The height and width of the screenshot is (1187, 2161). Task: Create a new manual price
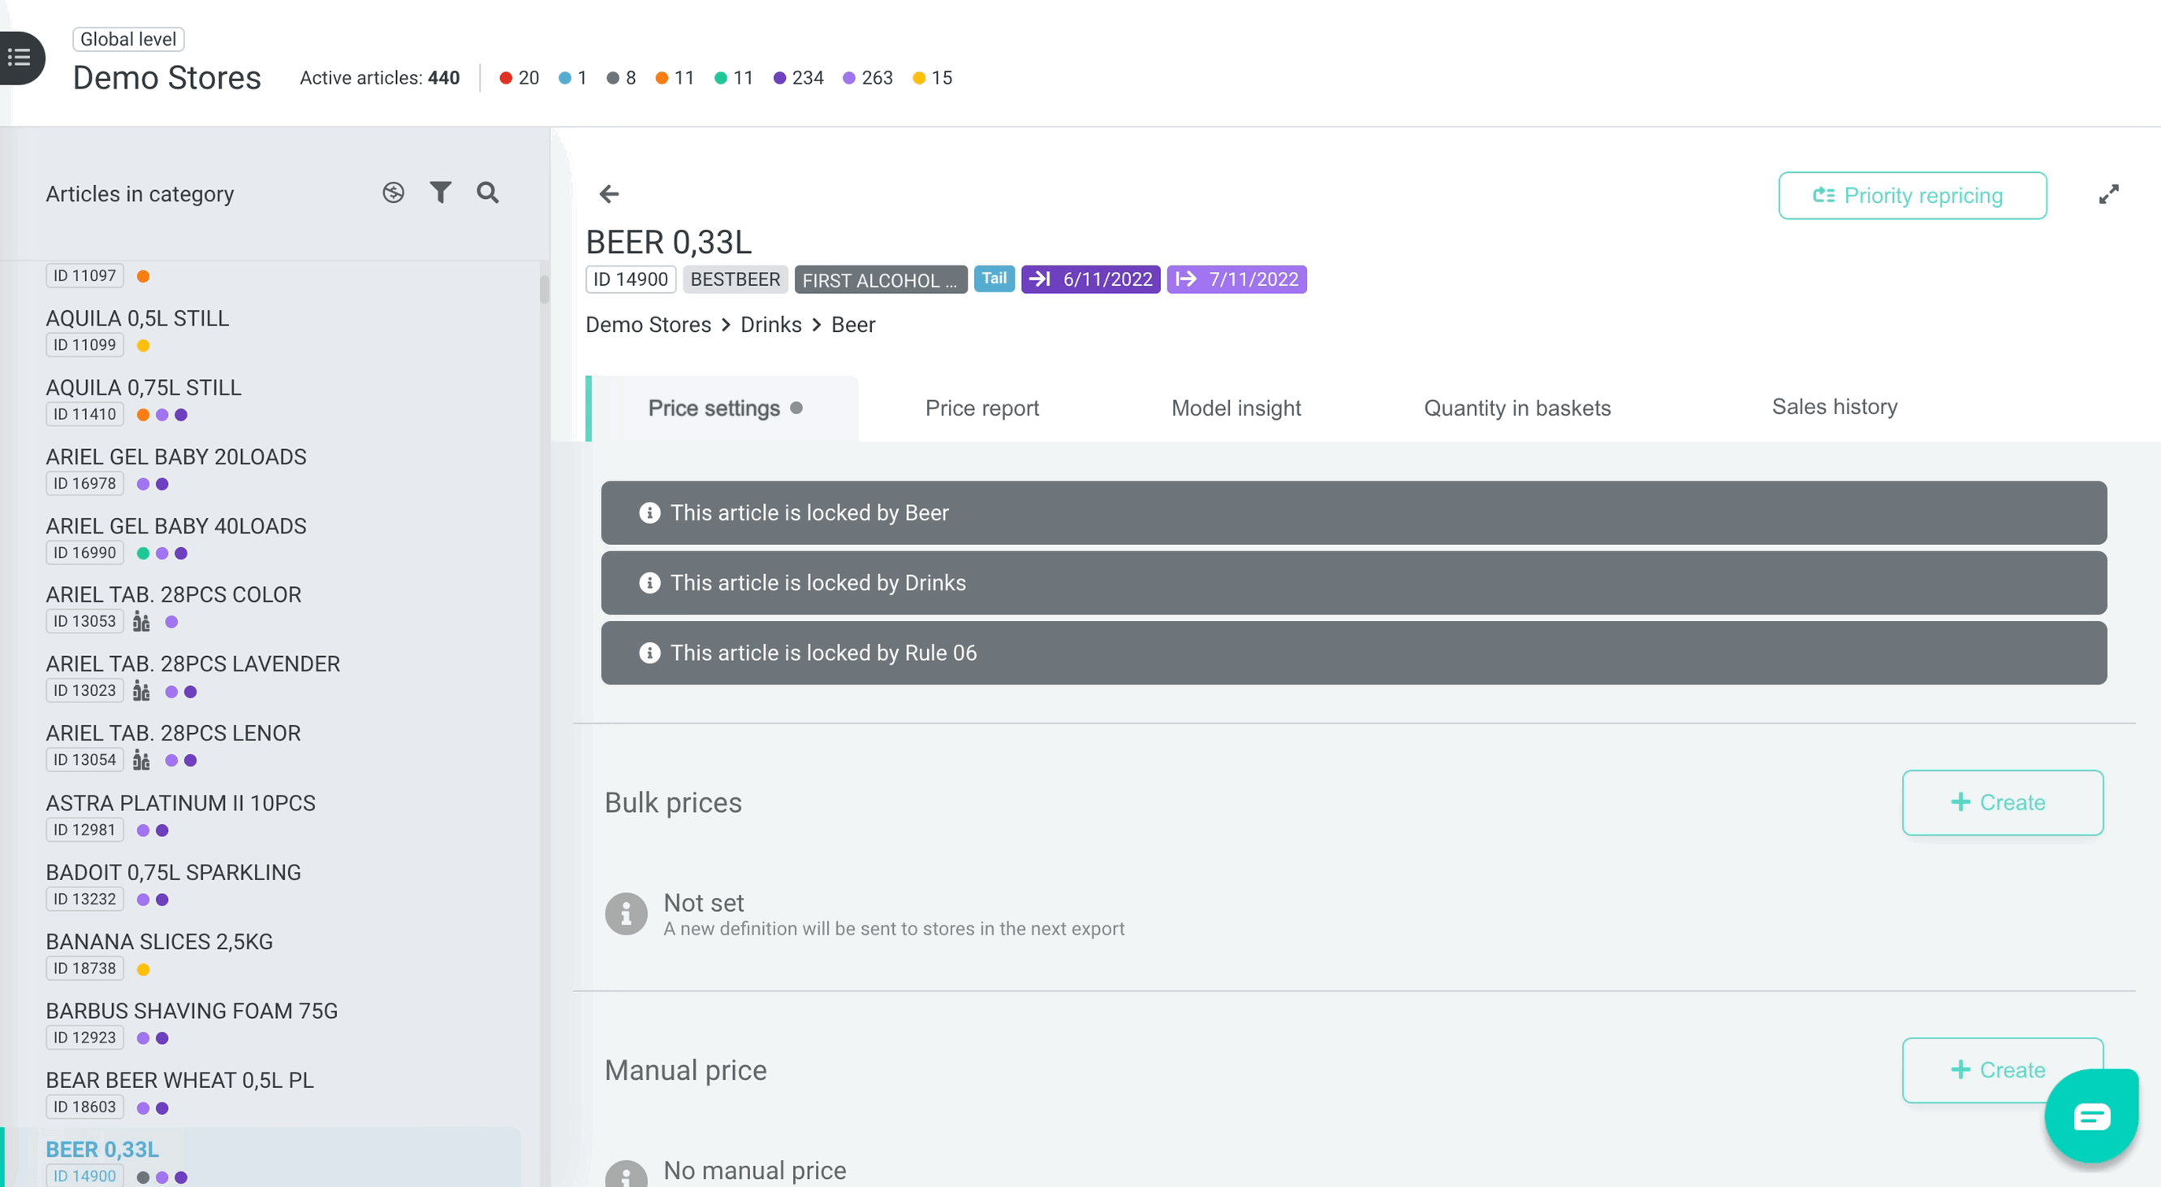click(2003, 1069)
